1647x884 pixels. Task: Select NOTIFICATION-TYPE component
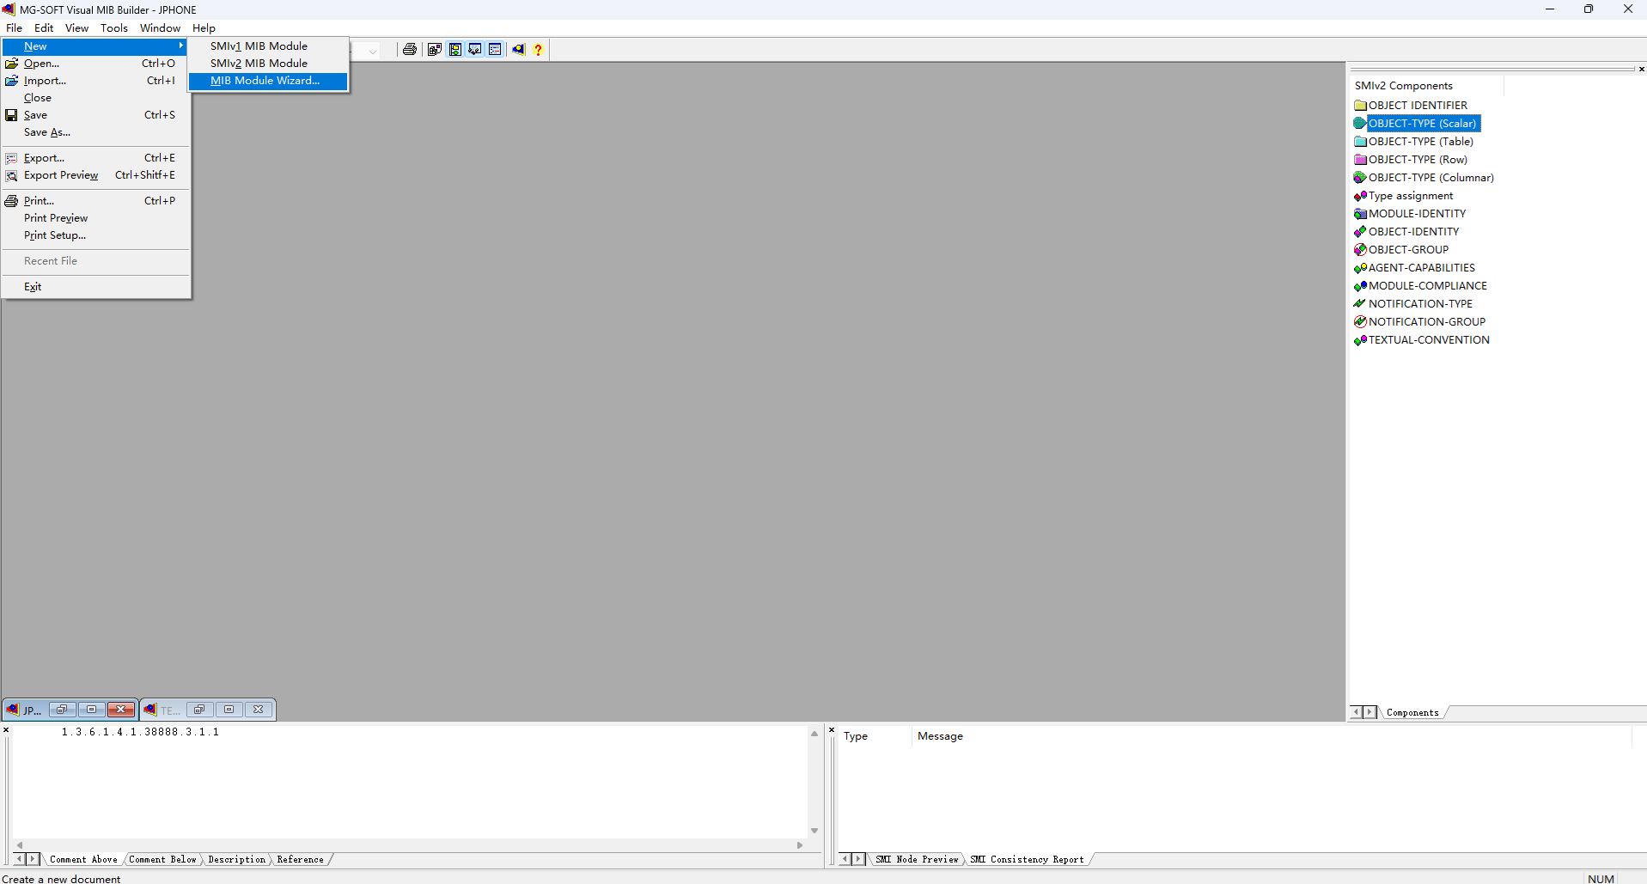[1413, 304]
